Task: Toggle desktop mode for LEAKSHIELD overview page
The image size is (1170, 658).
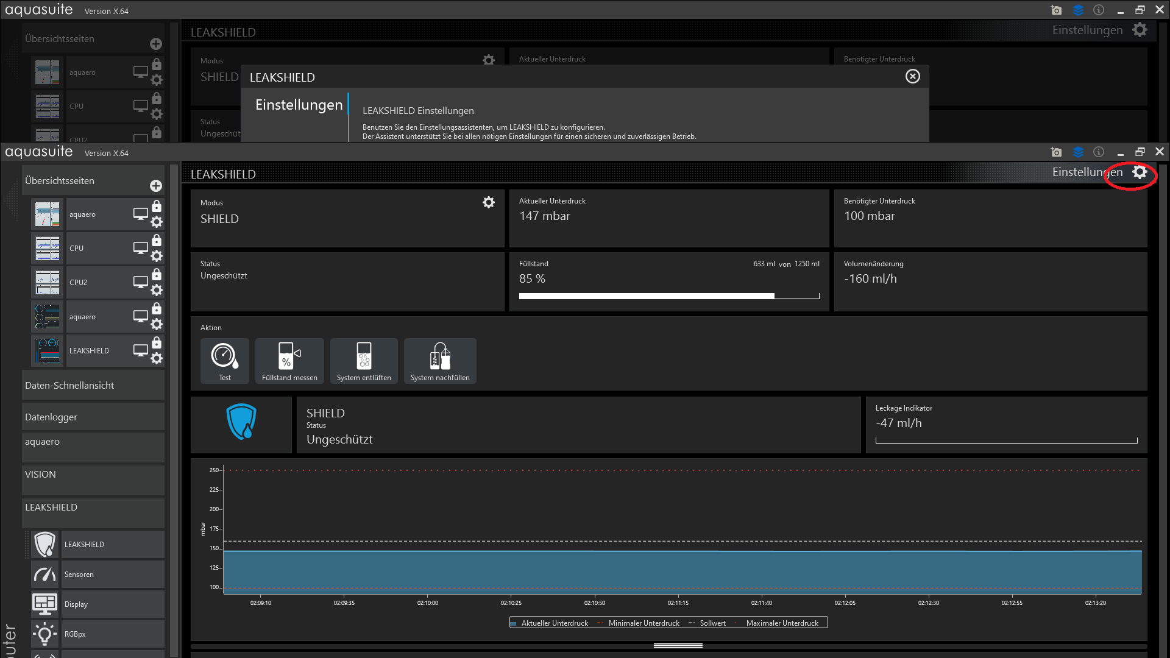Action: tap(141, 350)
